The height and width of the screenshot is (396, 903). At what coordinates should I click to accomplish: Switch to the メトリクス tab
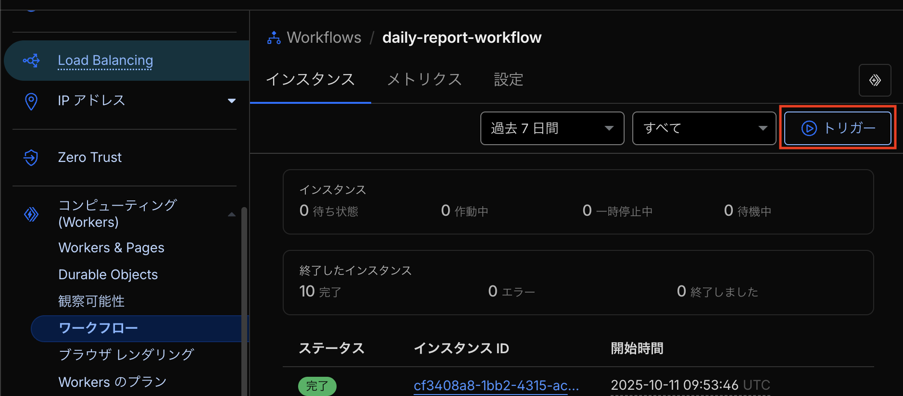pos(424,79)
